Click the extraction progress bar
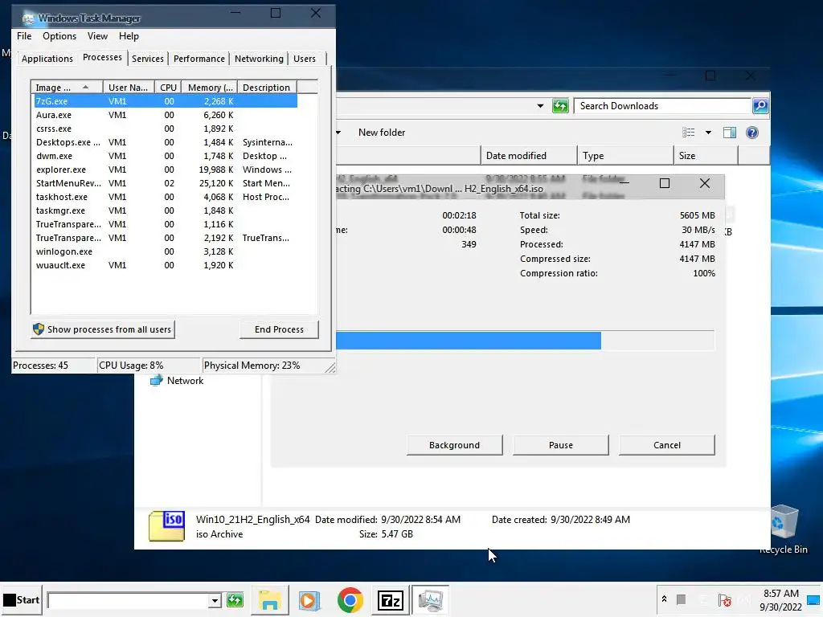The width and height of the screenshot is (823, 617). point(525,341)
